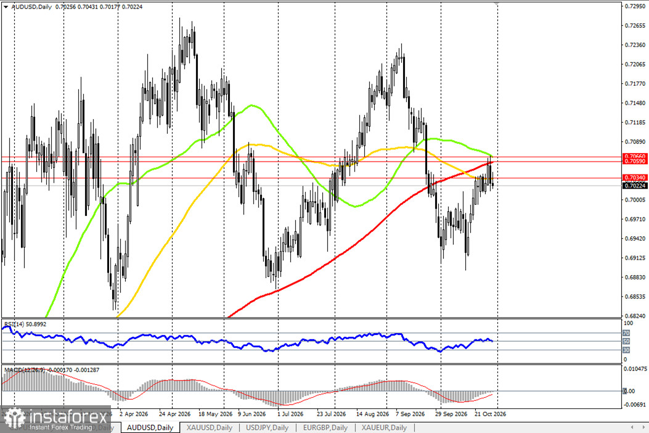The height and width of the screenshot is (433, 649).
Task: Click the RSI(14) 50.8992 indicator label
Action: pos(25,324)
